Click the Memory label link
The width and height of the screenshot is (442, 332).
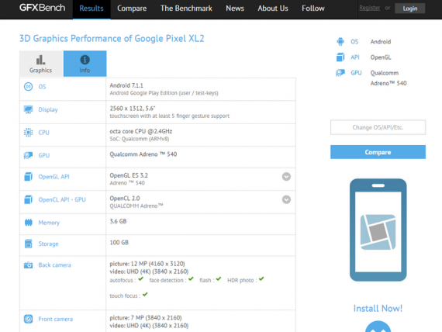point(49,223)
